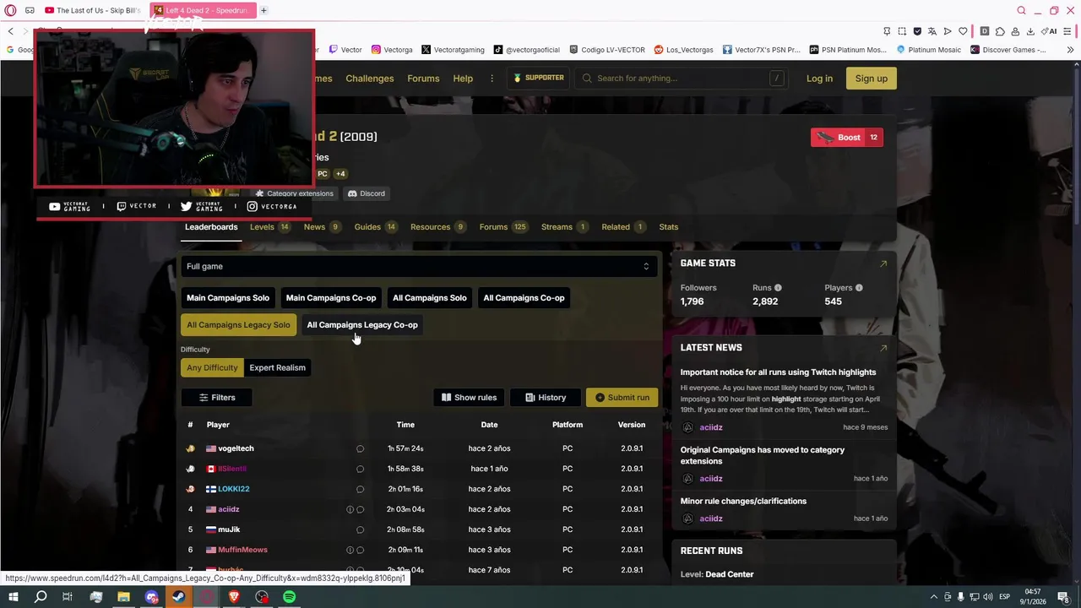1081x608 pixels.
Task: Click the Sign up button
Action: pos(871,79)
